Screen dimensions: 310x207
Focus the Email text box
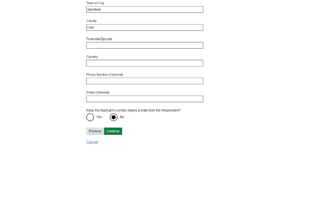click(x=144, y=99)
